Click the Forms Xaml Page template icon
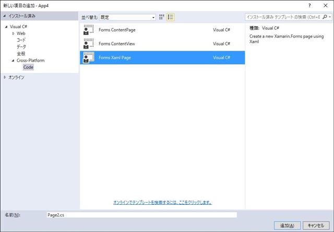 pyautogui.click(x=89, y=57)
